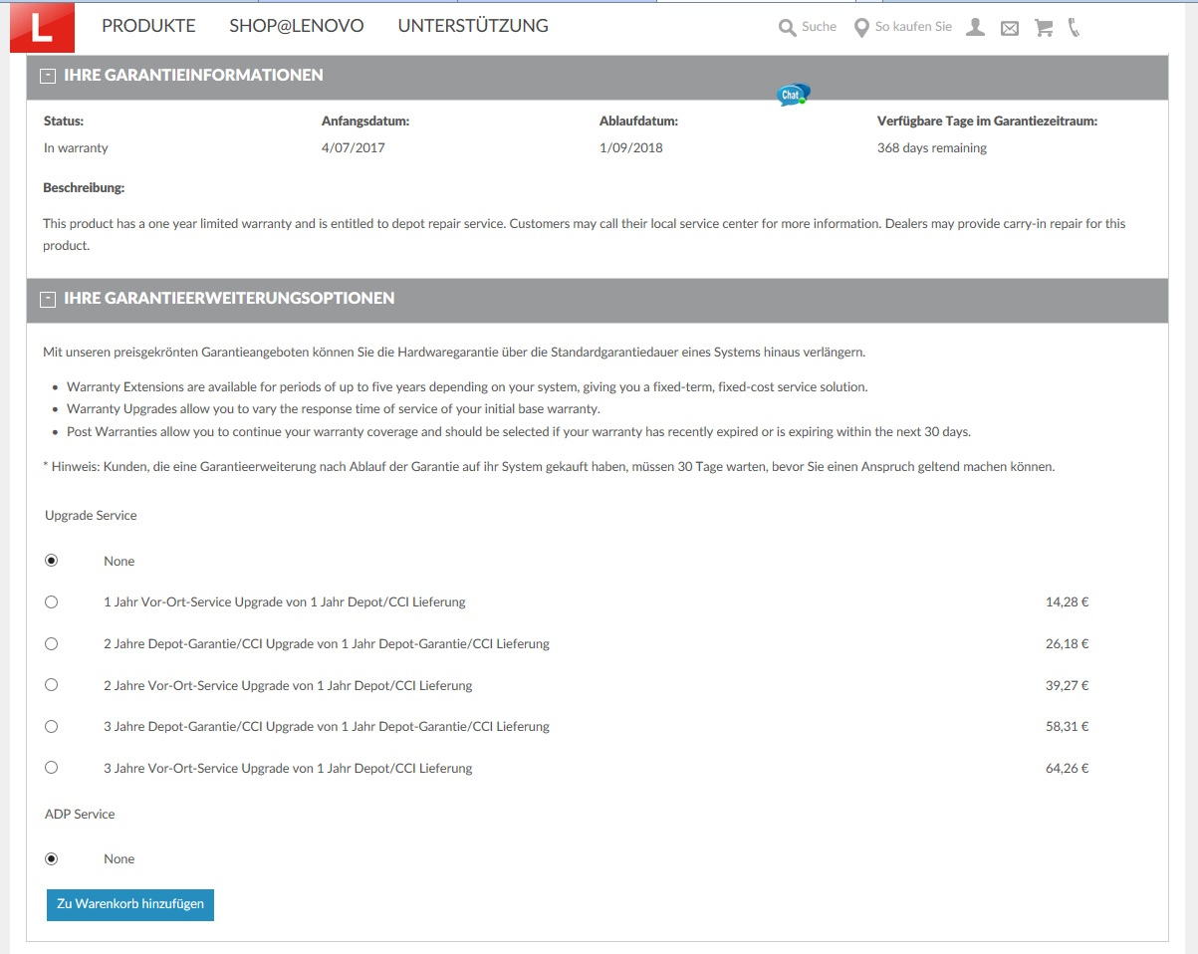Image resolution: width=1198 pixels, height=954 pixels.
Task: Click the 58,31 € price
Action: point(1068,727)
